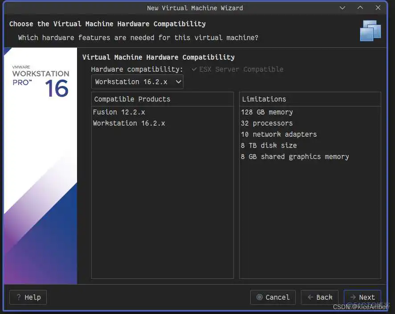This screenshot has width=395, height=314.
Task: Open Help for the wizard
Action: point(28,297)
